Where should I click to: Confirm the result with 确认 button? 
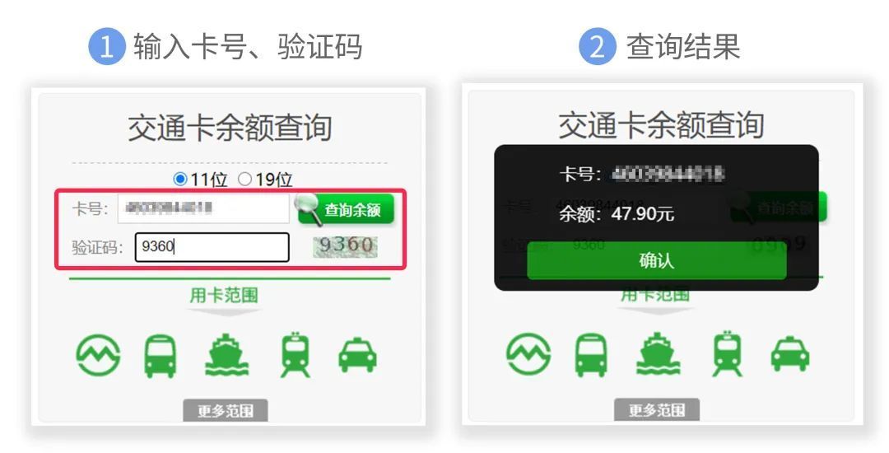pyautogui.click(x=657, y=261)
